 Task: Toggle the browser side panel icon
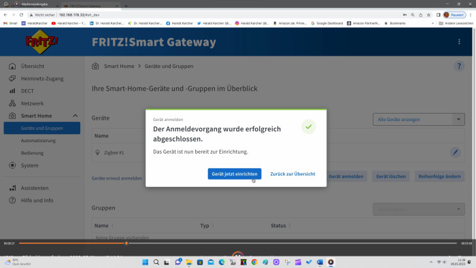click(439, 14)
